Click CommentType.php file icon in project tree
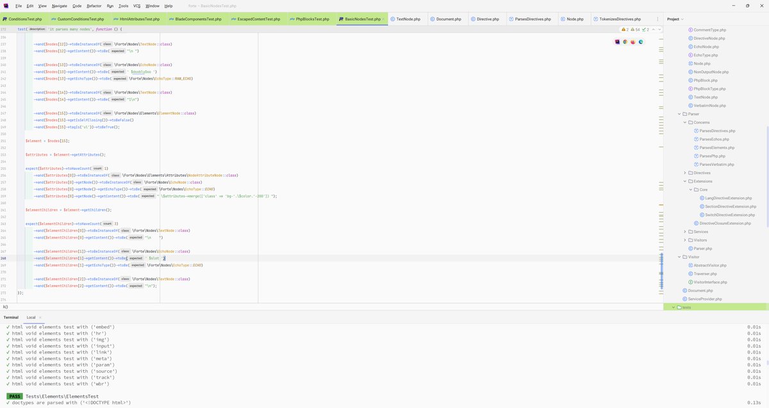This screenshot has width=769, height=408. pyautogui.click(x=690, y=30)
